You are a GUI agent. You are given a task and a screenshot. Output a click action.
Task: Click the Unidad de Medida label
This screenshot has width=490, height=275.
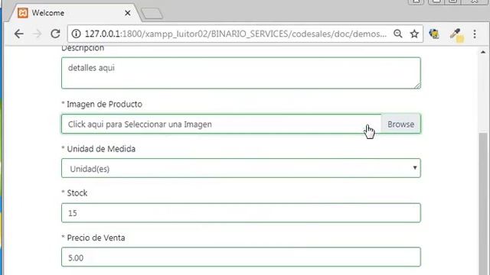(x=99, y=149)
